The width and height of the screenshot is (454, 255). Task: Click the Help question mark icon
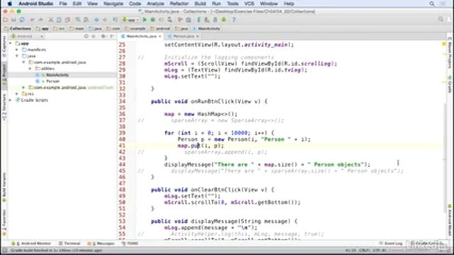tap(234, 20)
